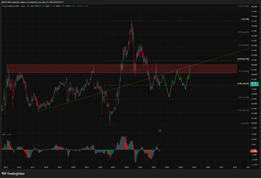Image resolution: width=261 pixels, height=178 pixels.
Task: Click the red AO value tag -1,566
Action: point(254,151)
